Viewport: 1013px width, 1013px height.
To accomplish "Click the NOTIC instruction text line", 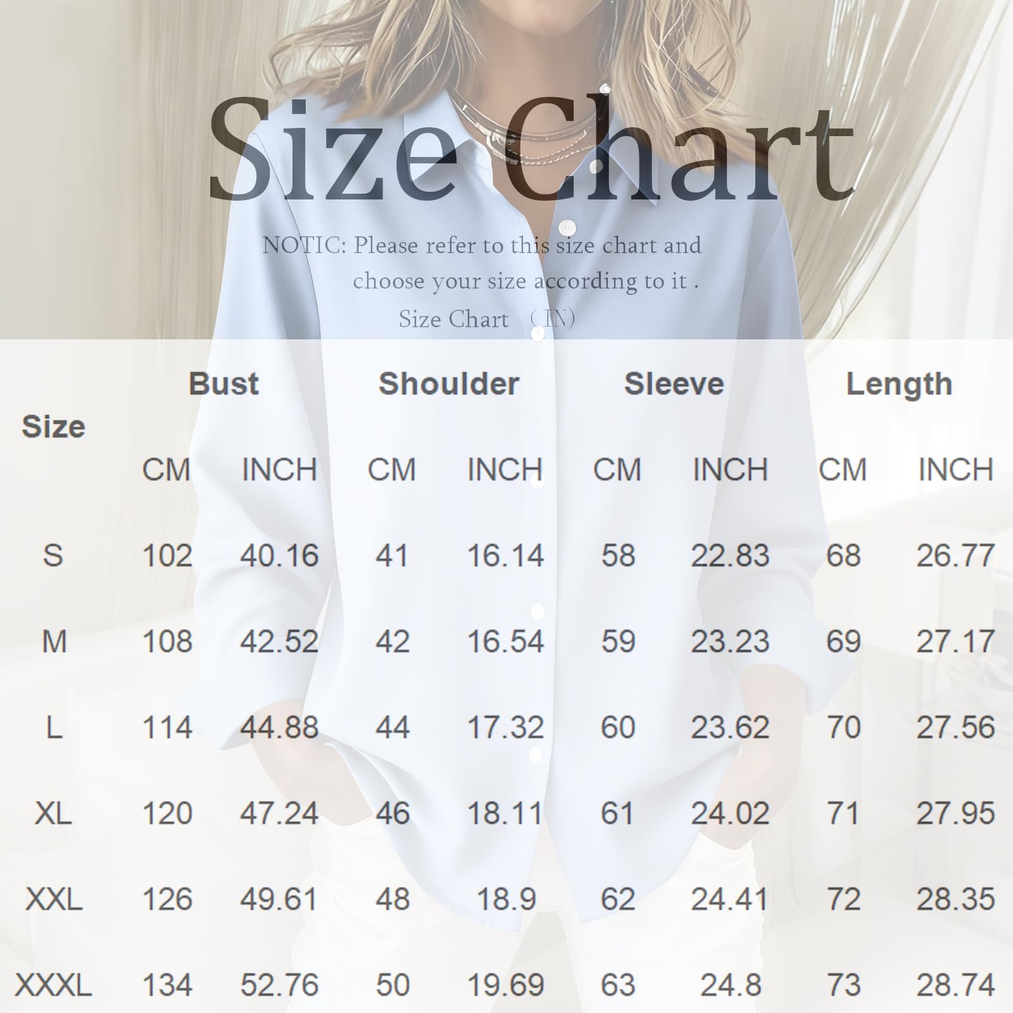I will point(481,246).
